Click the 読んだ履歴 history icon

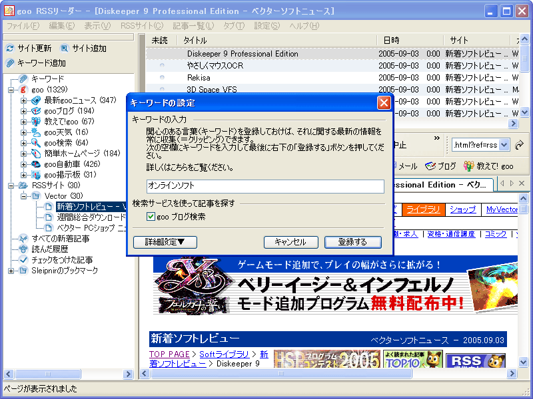point(23,248)
